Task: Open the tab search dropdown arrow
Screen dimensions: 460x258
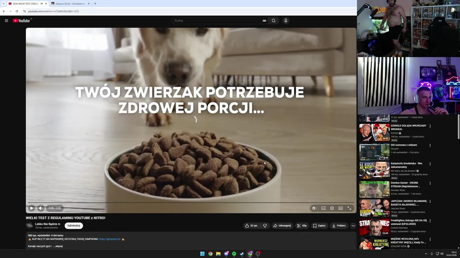Action: coord(3,4)
